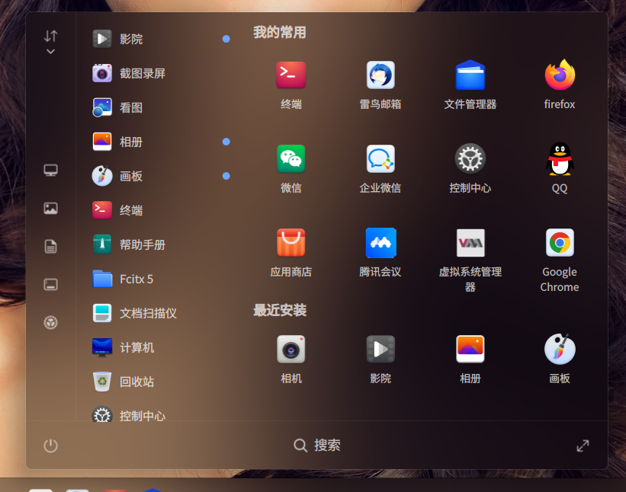
Task: Launch 雷鸟邮箱 Thunderbird mail
Action: pos(380,75)
